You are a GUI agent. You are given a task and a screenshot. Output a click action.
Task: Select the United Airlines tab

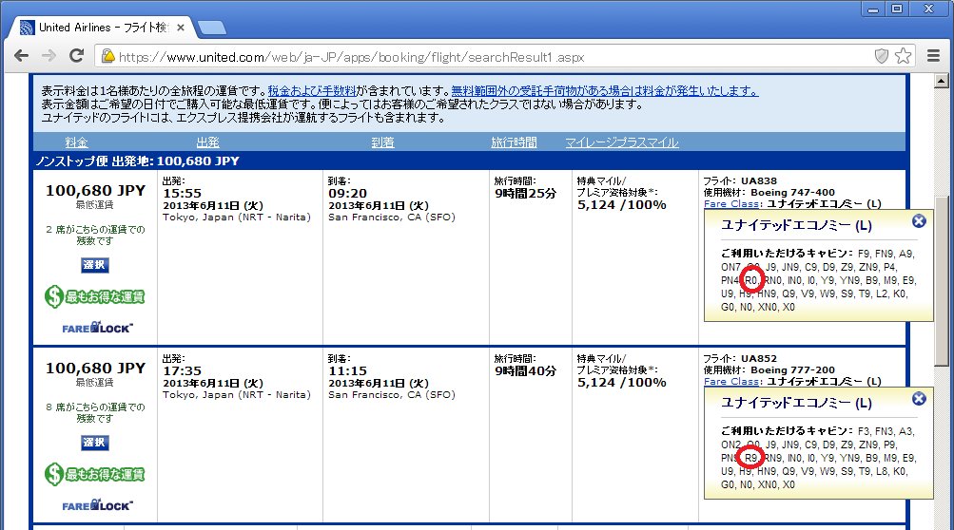pyautogui.click(x=102, y=28)
